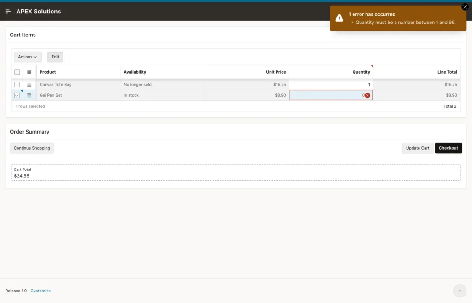The height and width of the screenshot is (303, 472).
Task: Check the Canvas Tote Bag row checkbox
Action: click(17, 85)
